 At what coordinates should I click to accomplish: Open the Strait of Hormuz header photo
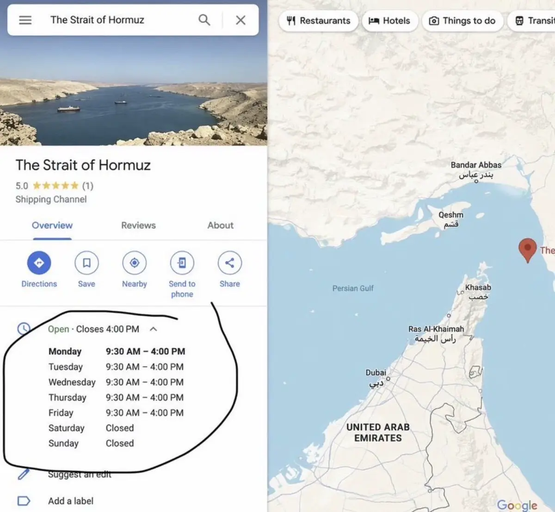134,91
